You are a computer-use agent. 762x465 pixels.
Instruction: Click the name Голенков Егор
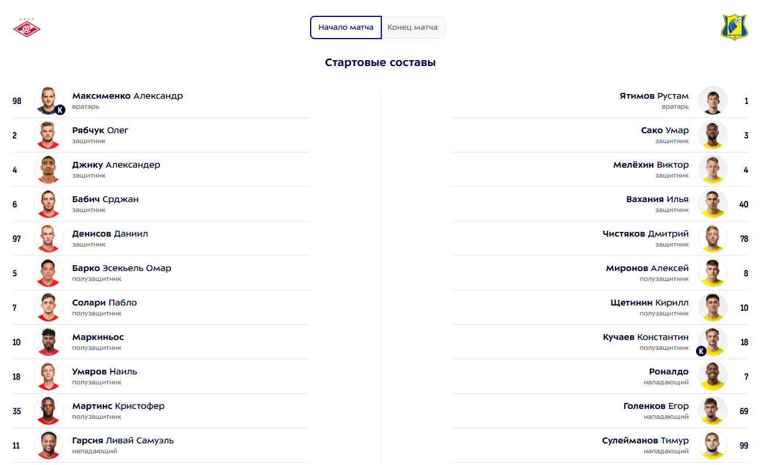[x=656, y=406]
